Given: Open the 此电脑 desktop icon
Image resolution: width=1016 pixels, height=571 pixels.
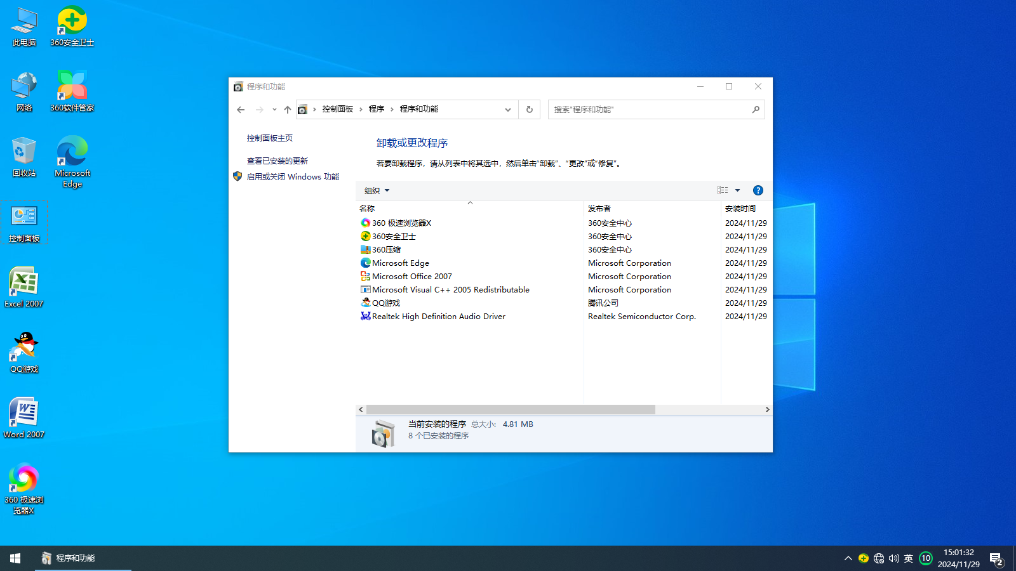Looking at the screenshot, I should click(24, 27).
